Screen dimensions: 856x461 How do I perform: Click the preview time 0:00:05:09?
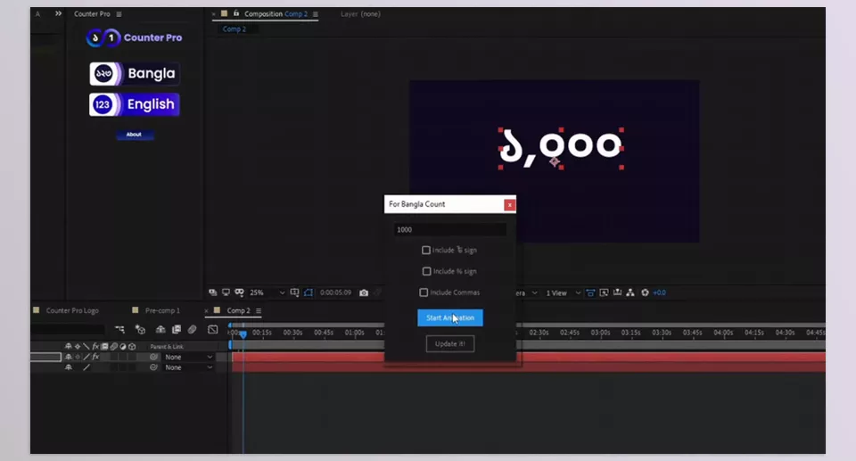(336, 292)
